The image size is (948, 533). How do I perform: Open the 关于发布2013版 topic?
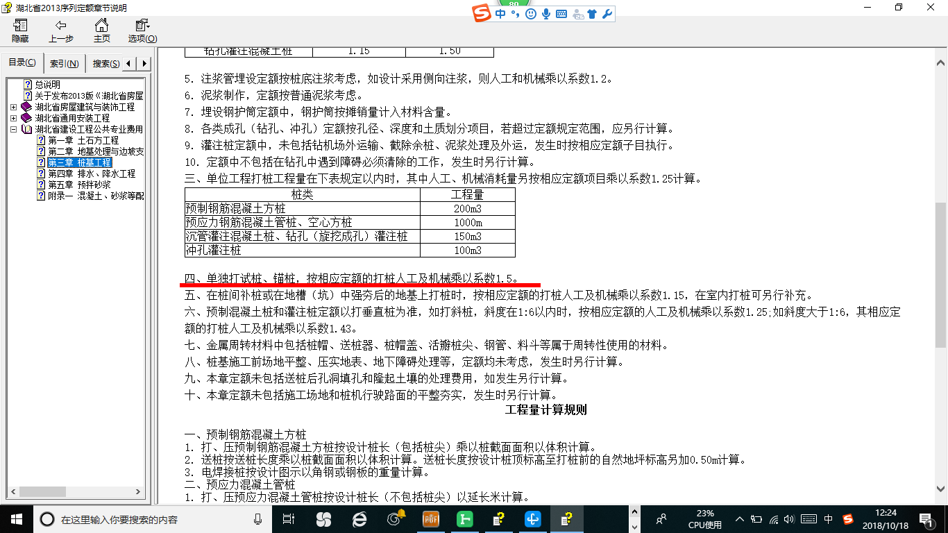(x=89, y=96)
